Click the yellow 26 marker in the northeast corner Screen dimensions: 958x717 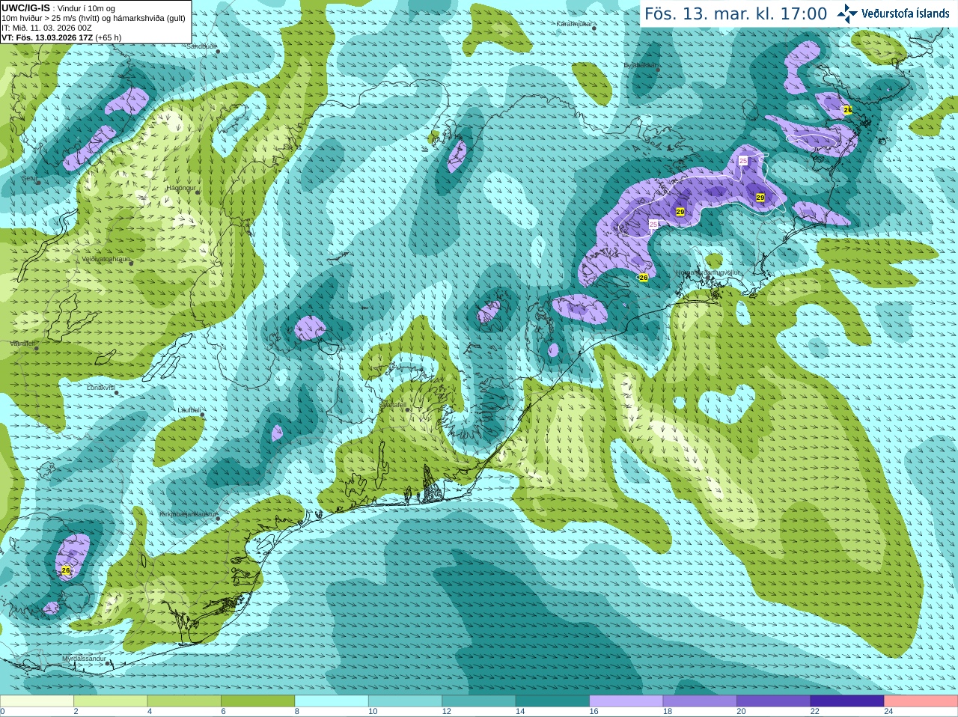click(x=847, y=110)
